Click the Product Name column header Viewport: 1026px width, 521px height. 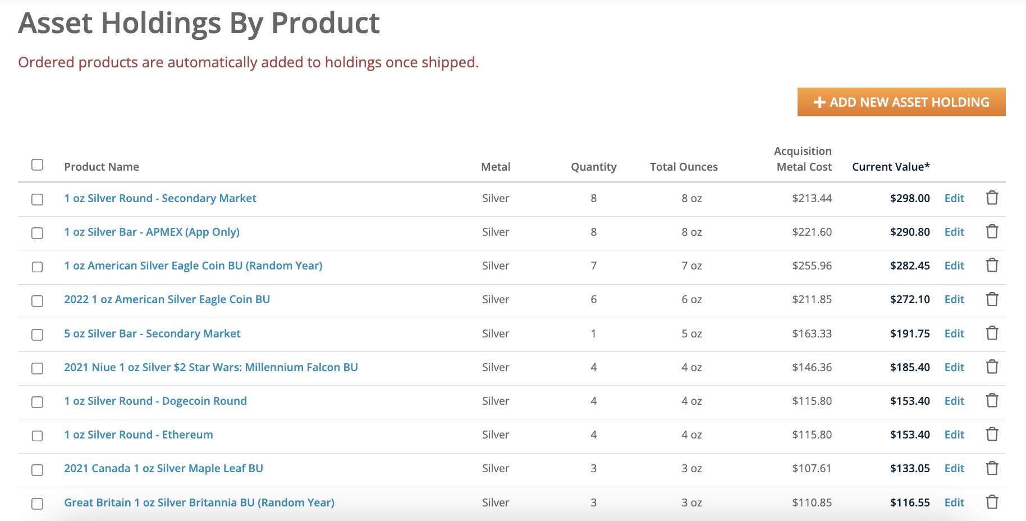pos(102,167)
